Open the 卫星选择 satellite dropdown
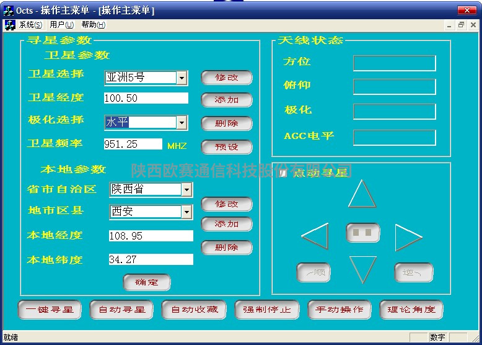The height and width of the screenshot is (345, 482). [182, 78]
